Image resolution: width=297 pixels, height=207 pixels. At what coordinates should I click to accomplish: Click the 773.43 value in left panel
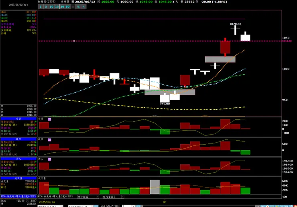[31, 31]
